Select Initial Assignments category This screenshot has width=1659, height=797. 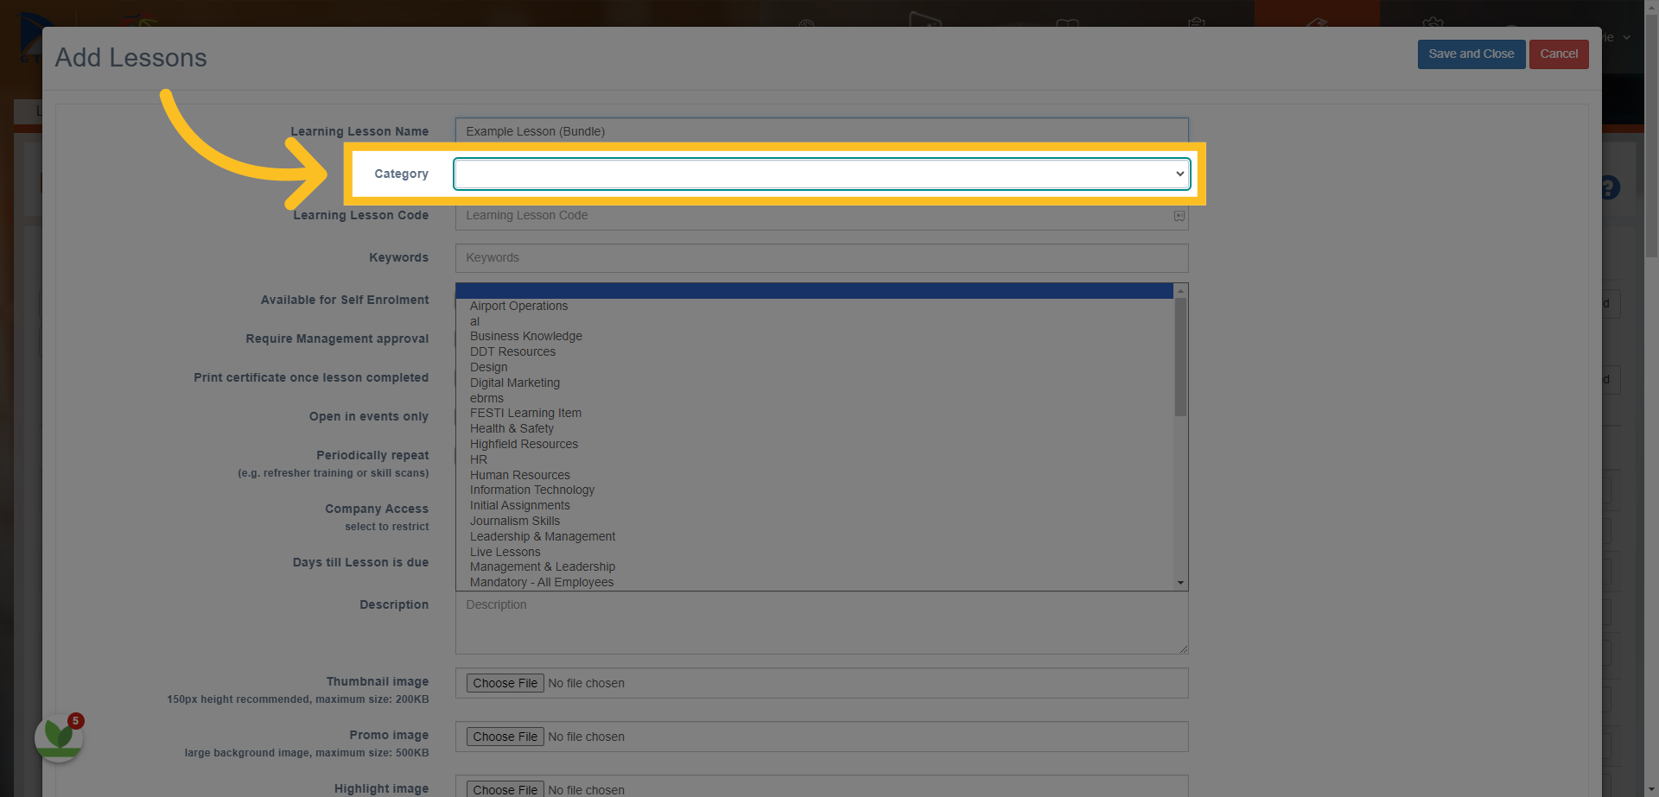815,505
